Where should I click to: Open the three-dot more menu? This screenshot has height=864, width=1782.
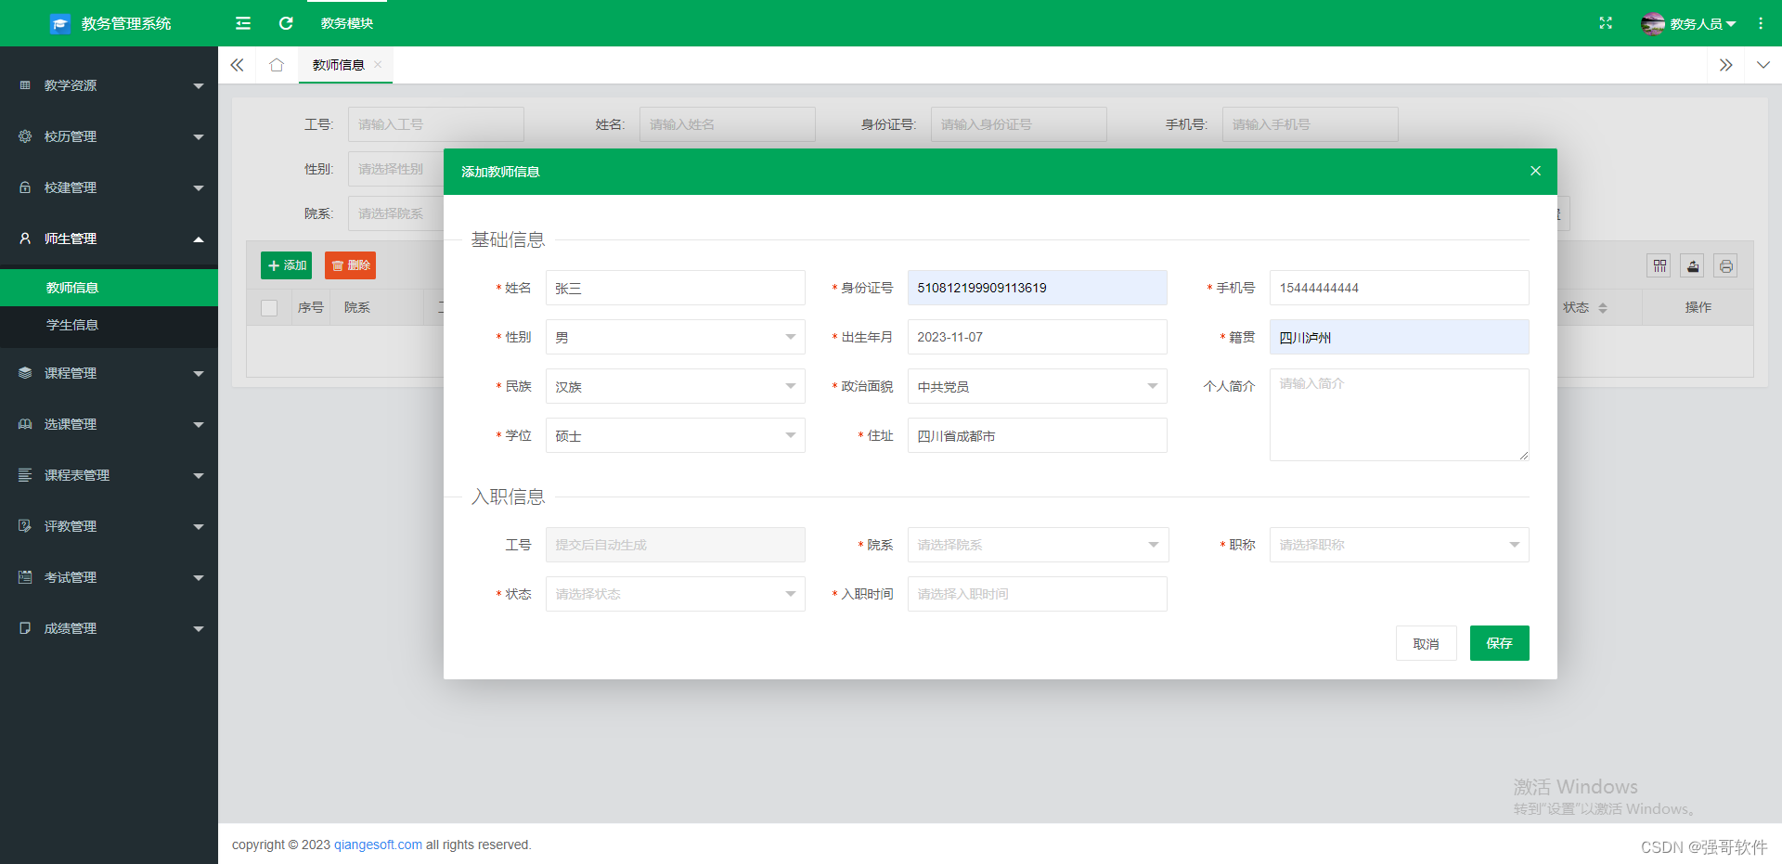1761,23
